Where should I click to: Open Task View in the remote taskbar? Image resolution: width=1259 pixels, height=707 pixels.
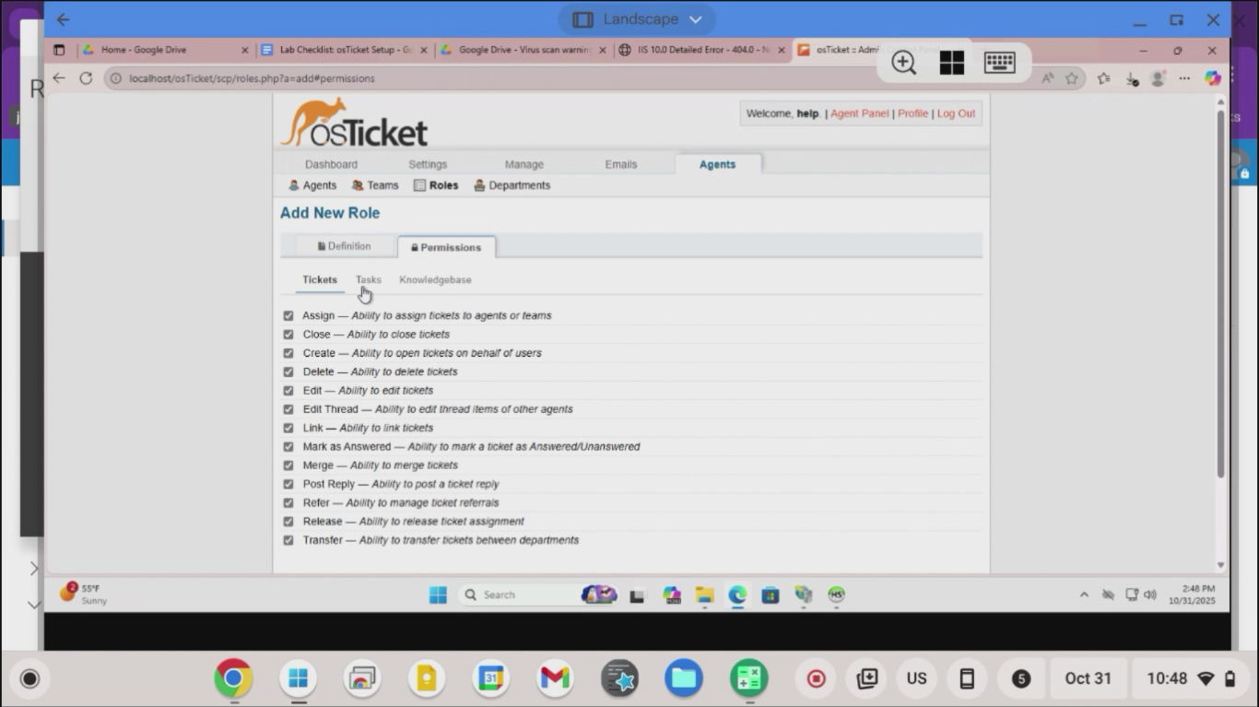click(637, 595)
